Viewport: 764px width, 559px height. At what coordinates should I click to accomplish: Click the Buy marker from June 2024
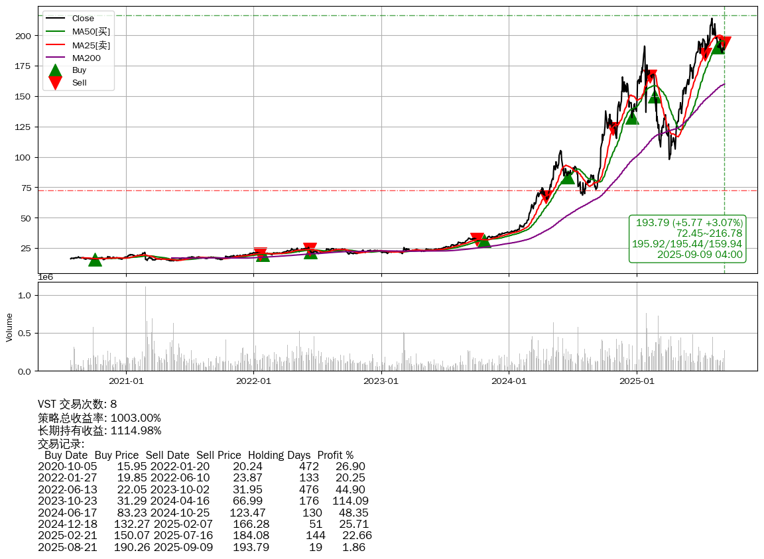point(568,177)
